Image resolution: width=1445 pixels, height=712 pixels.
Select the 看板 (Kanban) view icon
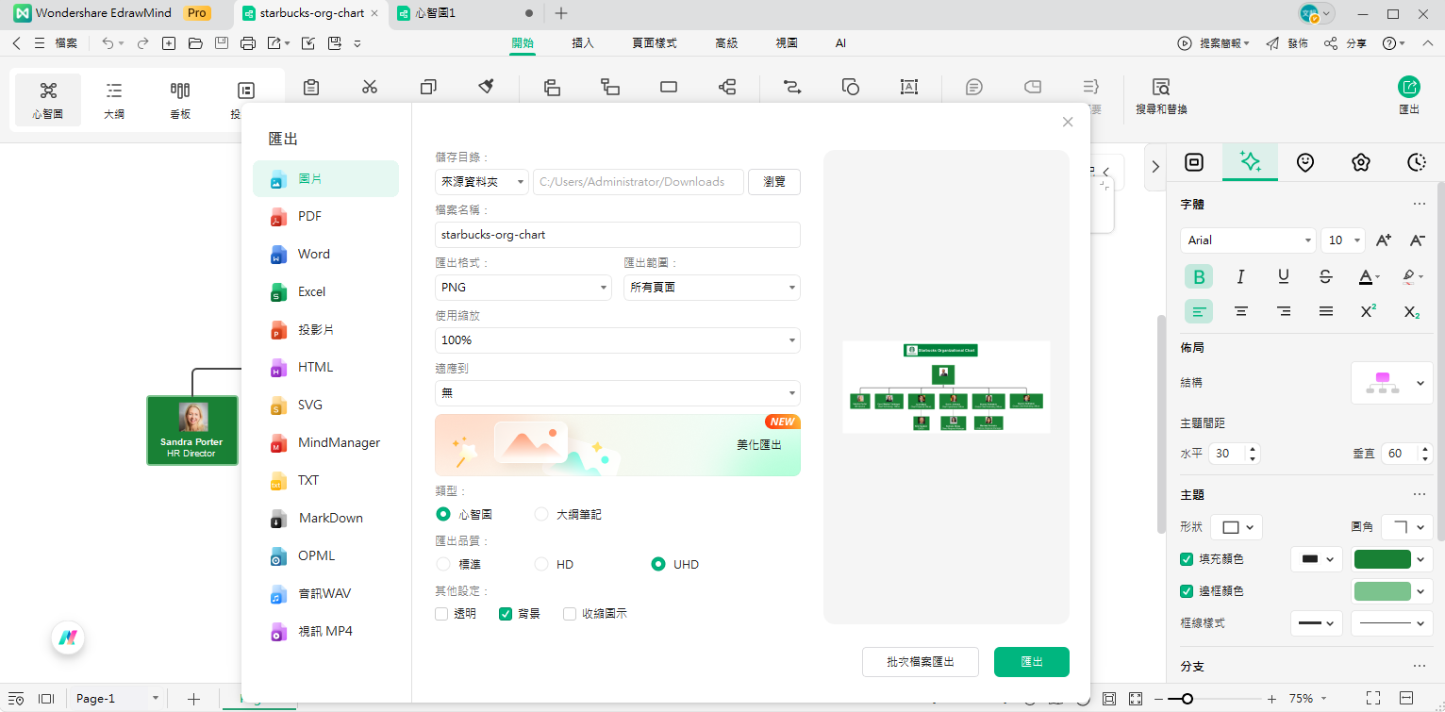pyautogui.click(x=179, y=99)
